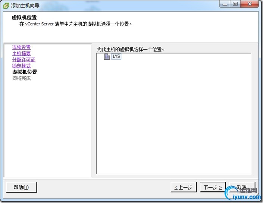Jump to the 分配许可证 step
263x203 pixels.
point(24,60)
